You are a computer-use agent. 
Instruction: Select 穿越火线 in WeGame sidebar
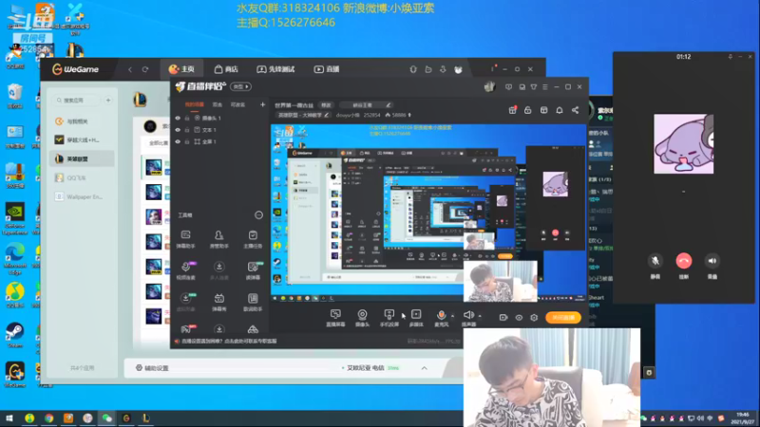82,139
